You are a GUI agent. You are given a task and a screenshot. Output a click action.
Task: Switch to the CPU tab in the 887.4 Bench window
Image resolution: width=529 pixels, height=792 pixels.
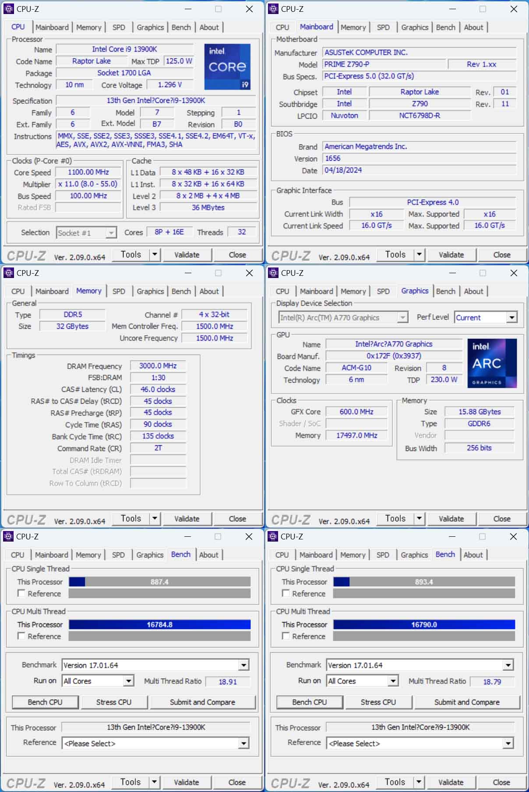pos(18,555)
